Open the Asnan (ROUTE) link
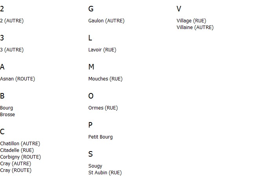This screenshot has height=179, width=265. (x=17, y=79)
